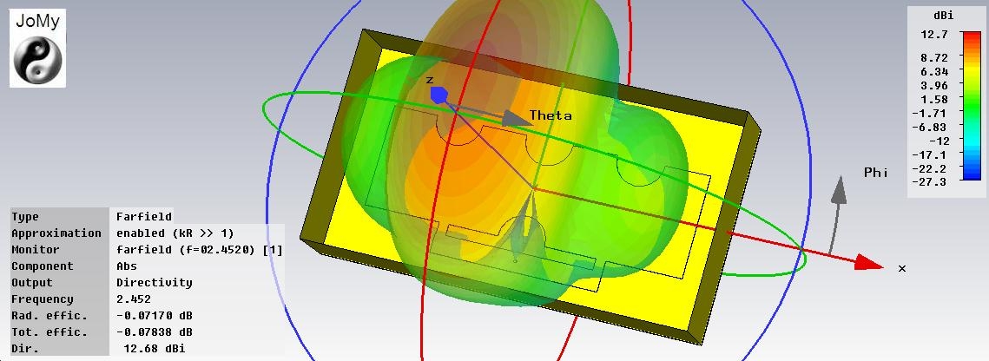Click the 'farfield (f=02.4520) [1]' monitor value
989x361 pixels.
200,249
